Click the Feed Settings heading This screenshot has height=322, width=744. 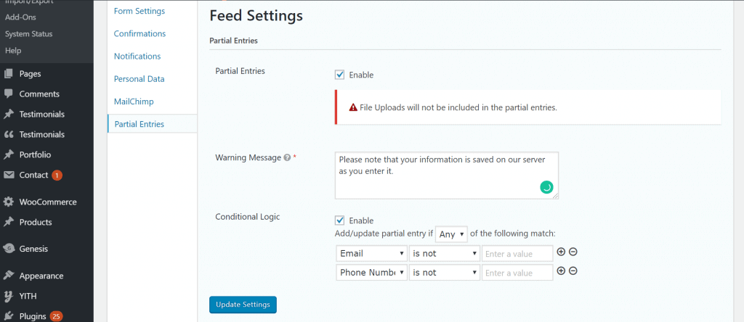pos(256,16)
